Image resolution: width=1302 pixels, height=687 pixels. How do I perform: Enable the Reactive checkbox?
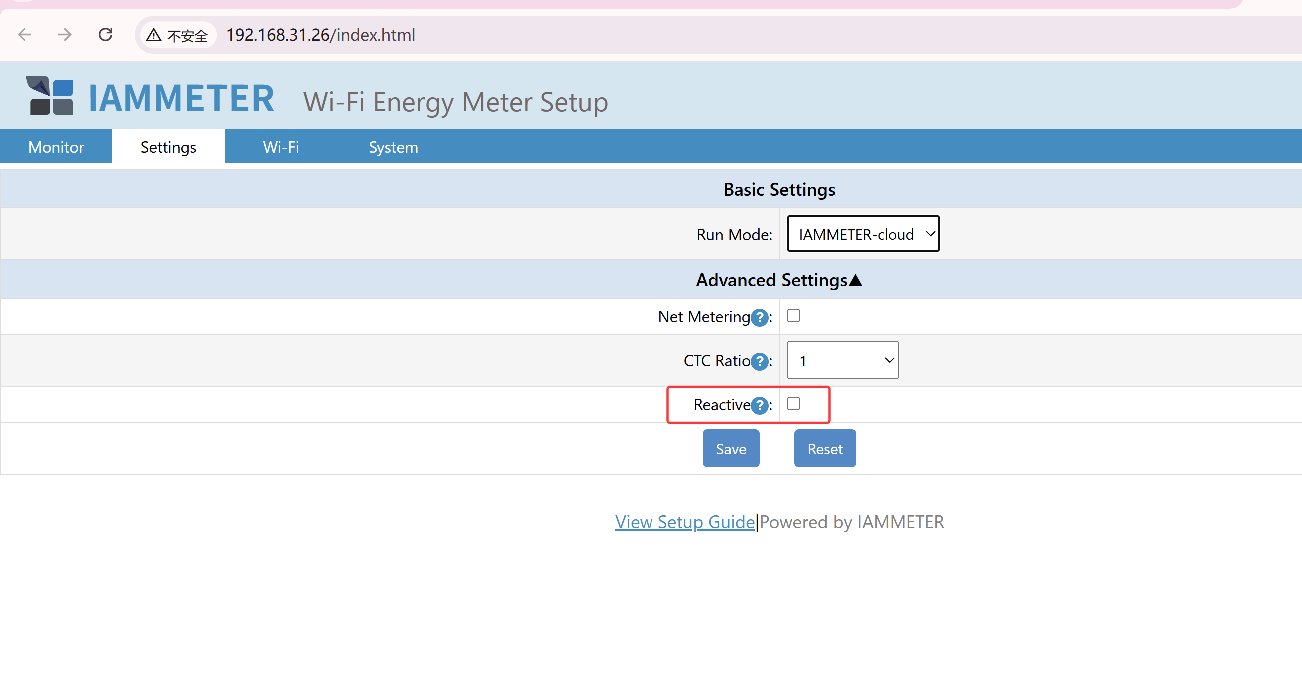793,403
